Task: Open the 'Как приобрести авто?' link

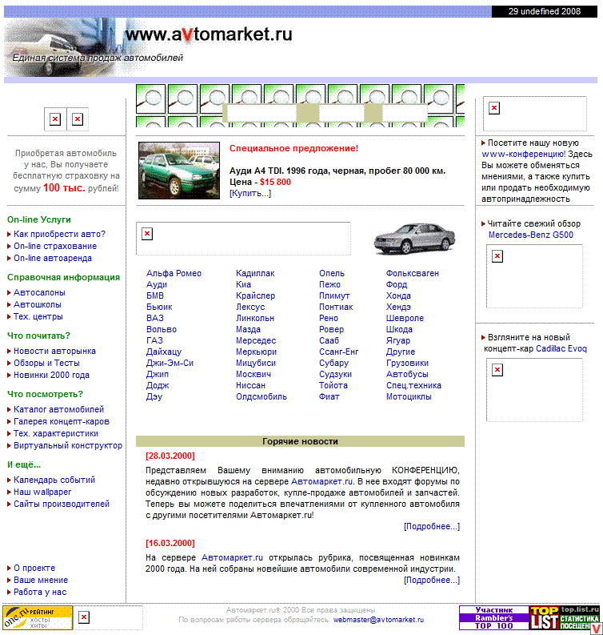Action: [x=59, y=234]
